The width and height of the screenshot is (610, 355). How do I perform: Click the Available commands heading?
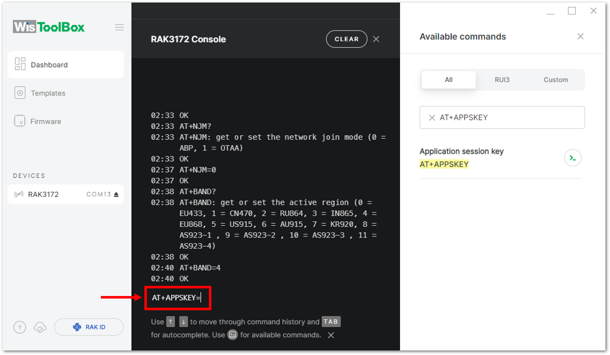point(463,37)
